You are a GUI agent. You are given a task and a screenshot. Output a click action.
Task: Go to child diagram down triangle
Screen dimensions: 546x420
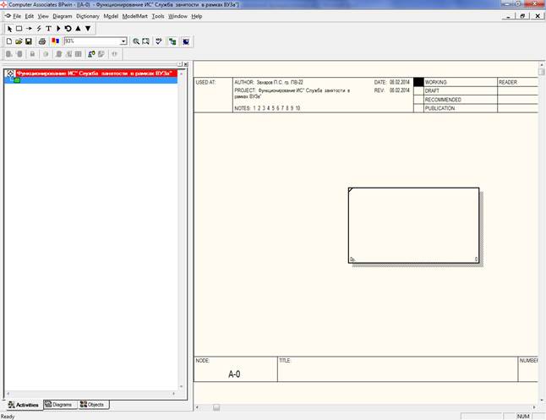pyautogui.click(x=88, y=29)
